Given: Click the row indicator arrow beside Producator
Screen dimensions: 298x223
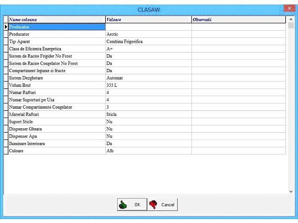Looking at the screenshot, I should click(x=6, y=27).
